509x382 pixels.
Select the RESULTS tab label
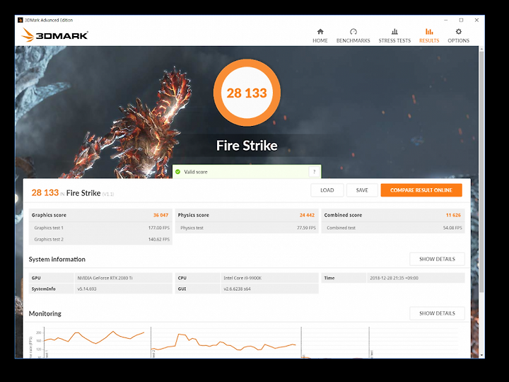coord(429,40)
